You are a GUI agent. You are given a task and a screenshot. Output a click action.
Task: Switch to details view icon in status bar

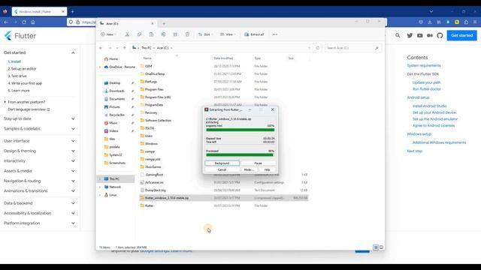376,247
